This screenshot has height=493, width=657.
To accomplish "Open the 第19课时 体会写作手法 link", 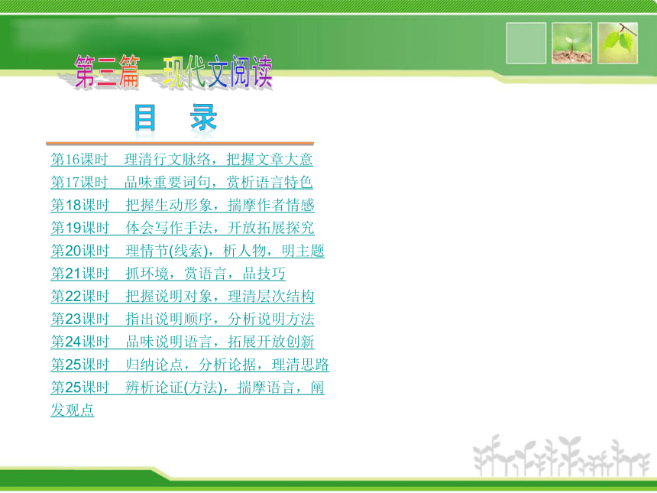I will pos(183,228).
